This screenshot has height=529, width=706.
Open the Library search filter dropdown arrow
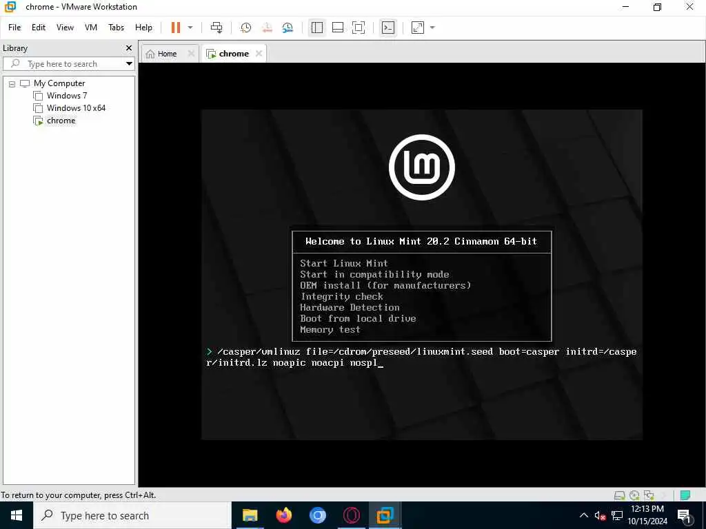(129, 64)
